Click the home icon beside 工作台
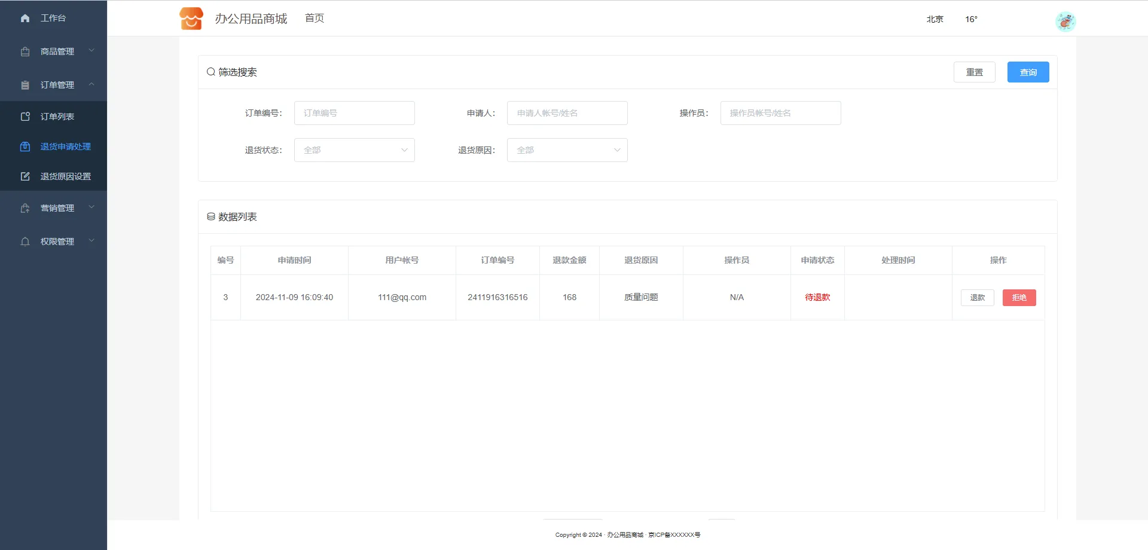This screenshot has height=550, width=1148. [25, 19]
